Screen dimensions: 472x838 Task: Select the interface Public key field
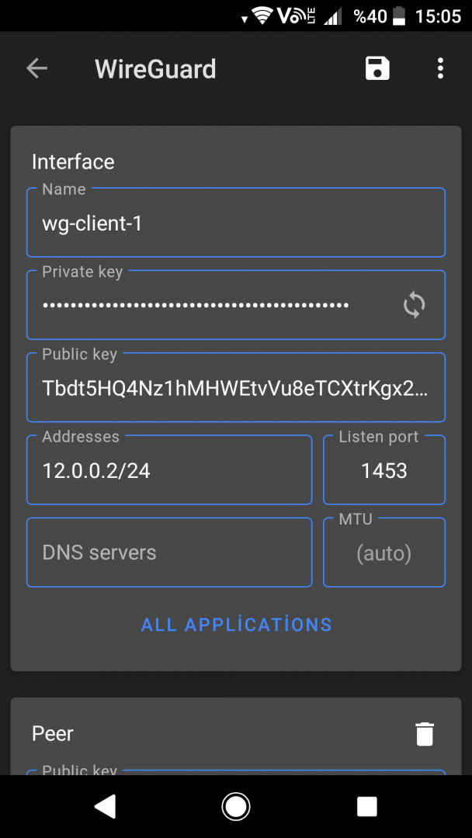pyautogui.click(x=236, y=387)
